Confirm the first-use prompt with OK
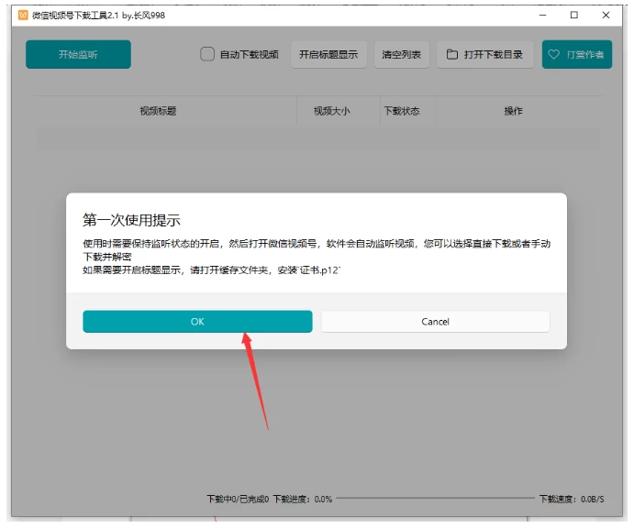Screen dimensions: 634x528 point(197,322)
